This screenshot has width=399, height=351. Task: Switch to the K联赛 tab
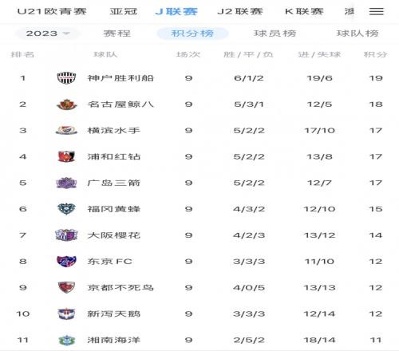(x=304, y=11)
